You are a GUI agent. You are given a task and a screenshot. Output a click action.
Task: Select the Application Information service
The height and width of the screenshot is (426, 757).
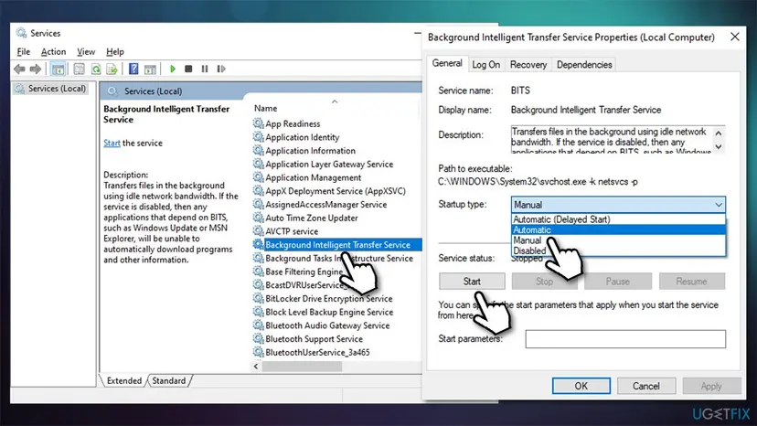tap(311, 151)
